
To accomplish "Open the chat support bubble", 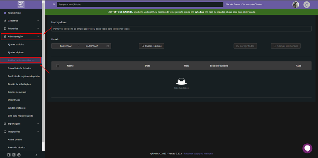I will 307,148.
